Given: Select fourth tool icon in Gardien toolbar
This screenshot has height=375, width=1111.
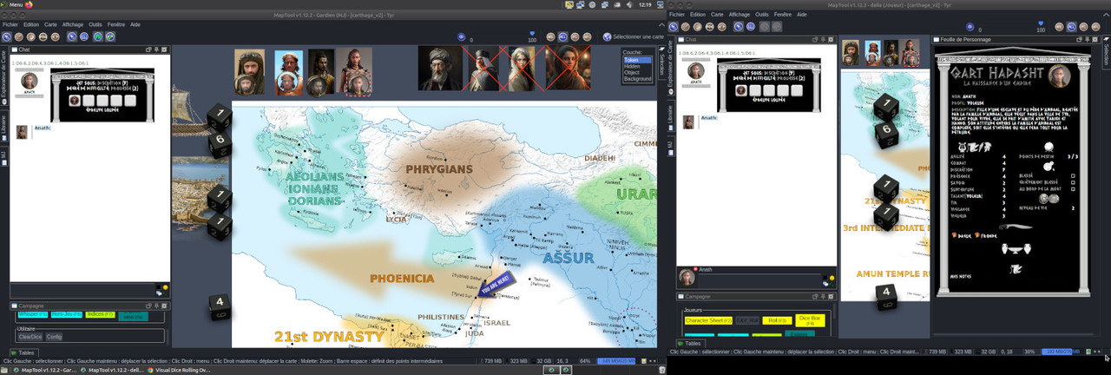Looking at the screenshot, I should (x=43, y=36).
